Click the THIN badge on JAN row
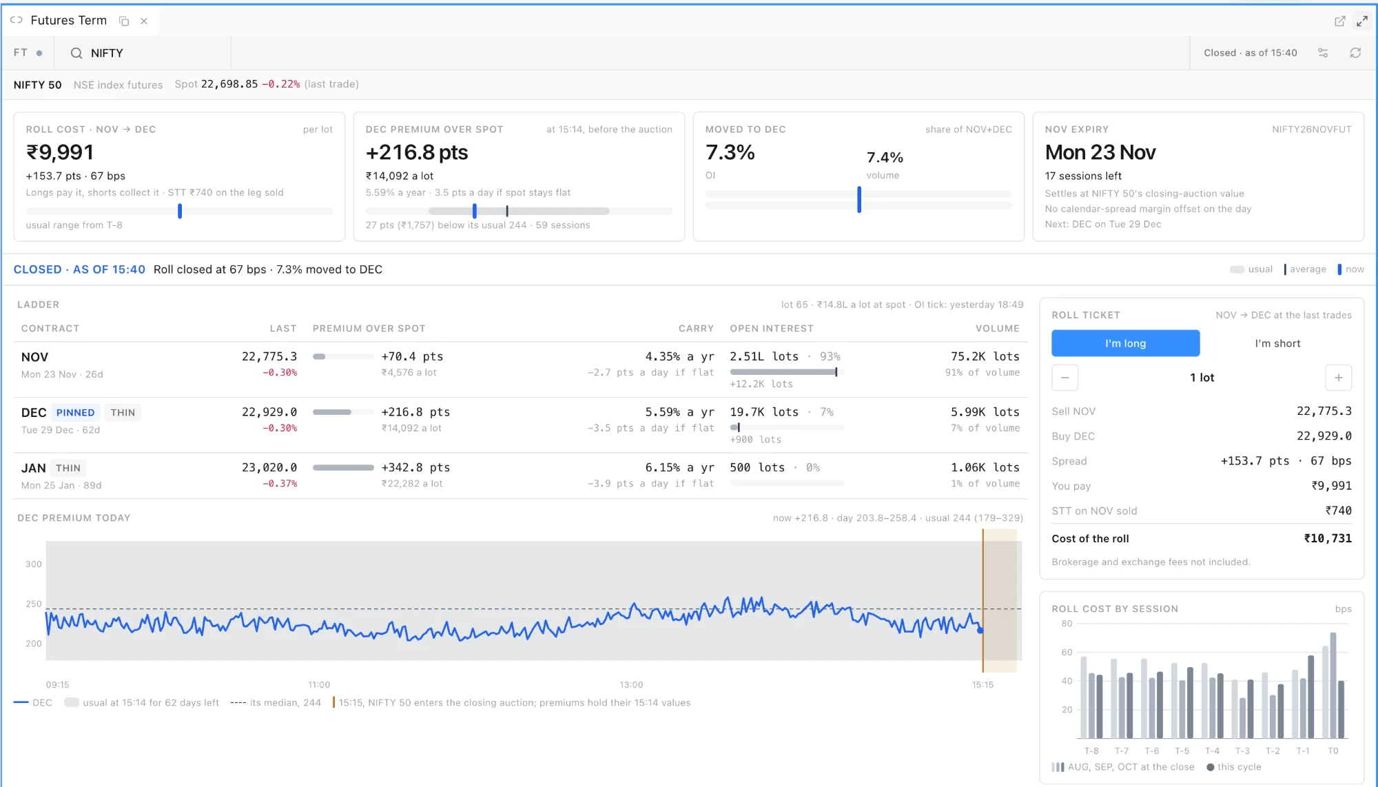The width and height of the screenshot is (1378, 787). click(68, 468)
